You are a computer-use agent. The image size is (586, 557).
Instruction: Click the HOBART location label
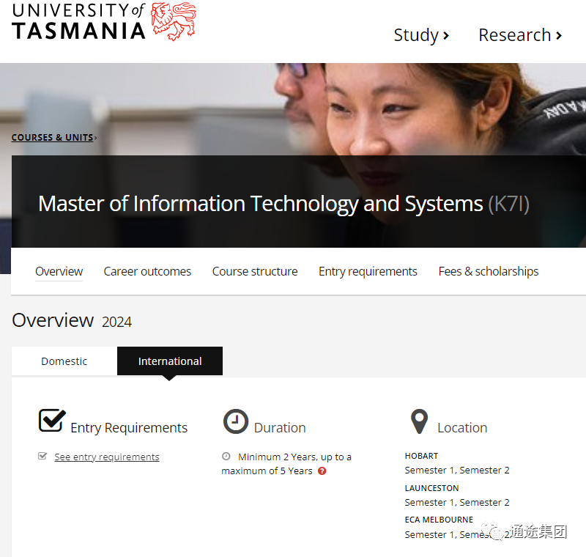click(421, 456)
